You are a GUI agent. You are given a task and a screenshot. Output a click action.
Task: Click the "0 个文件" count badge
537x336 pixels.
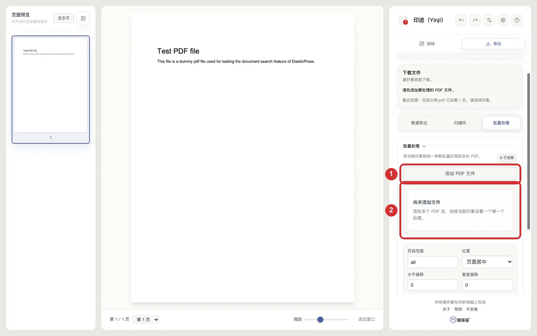pyautogui.click(x=507, y=158)
